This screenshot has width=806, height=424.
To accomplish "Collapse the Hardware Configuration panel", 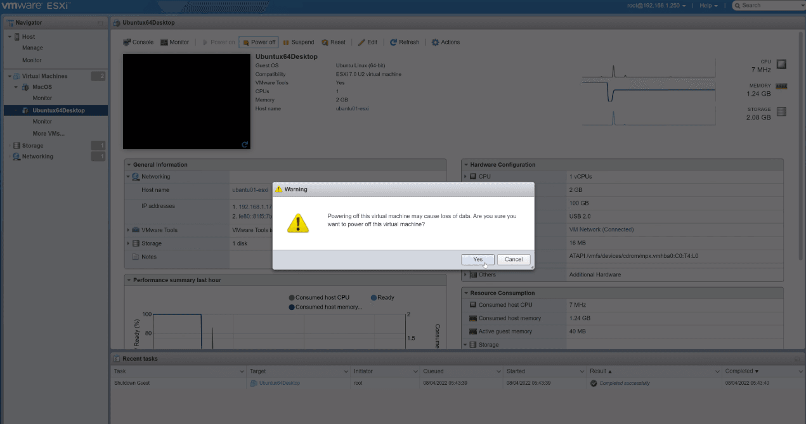I will 465,165.
